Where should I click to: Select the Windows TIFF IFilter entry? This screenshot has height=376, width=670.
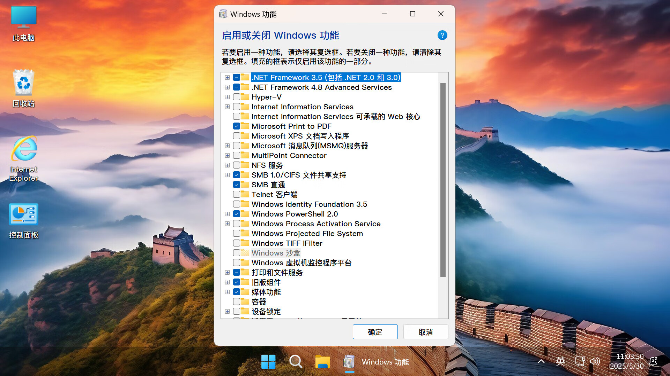[286, 243]
